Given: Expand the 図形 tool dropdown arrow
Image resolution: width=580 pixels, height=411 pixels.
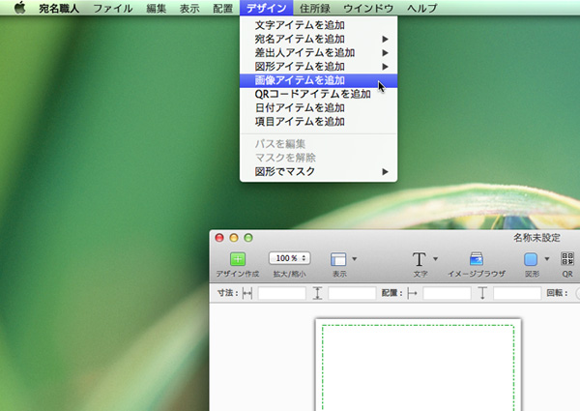Looking at the screenshot, I should click(547, 259).
